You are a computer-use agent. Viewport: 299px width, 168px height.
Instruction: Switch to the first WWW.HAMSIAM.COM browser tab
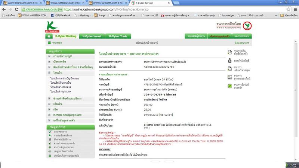point(22,3)
